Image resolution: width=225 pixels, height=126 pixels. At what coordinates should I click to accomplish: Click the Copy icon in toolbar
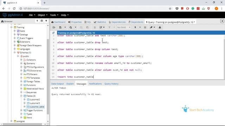(x=81, y=27)
